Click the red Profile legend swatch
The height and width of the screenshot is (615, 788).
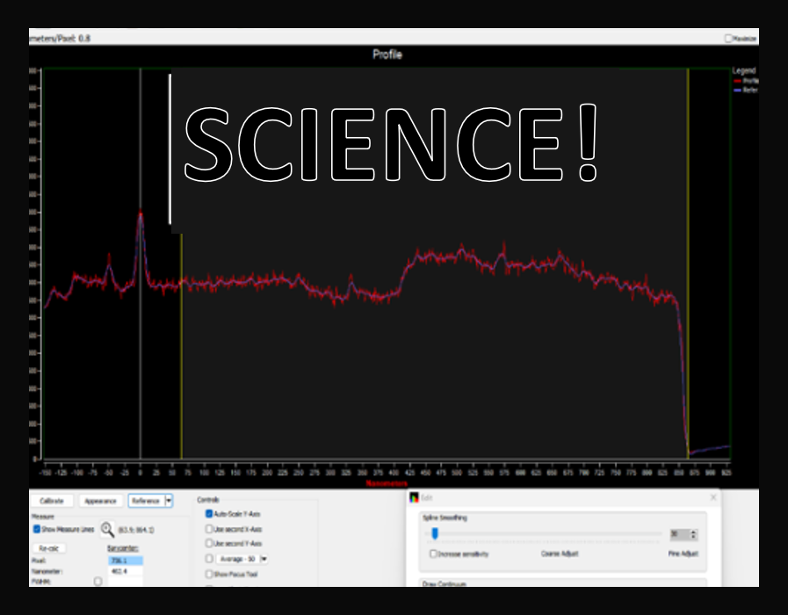pyautogui.click(x=737, y=80)
